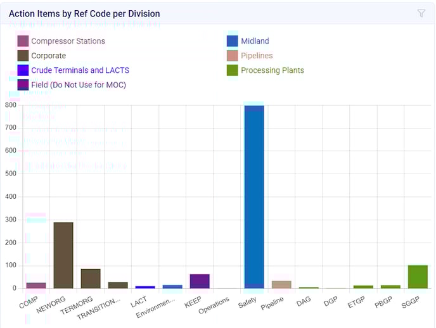Image resolution: width=436 pixels, height=328 pixels.
Task: Click the Midland blue legend swatch
Action: [x=232, y=41]
